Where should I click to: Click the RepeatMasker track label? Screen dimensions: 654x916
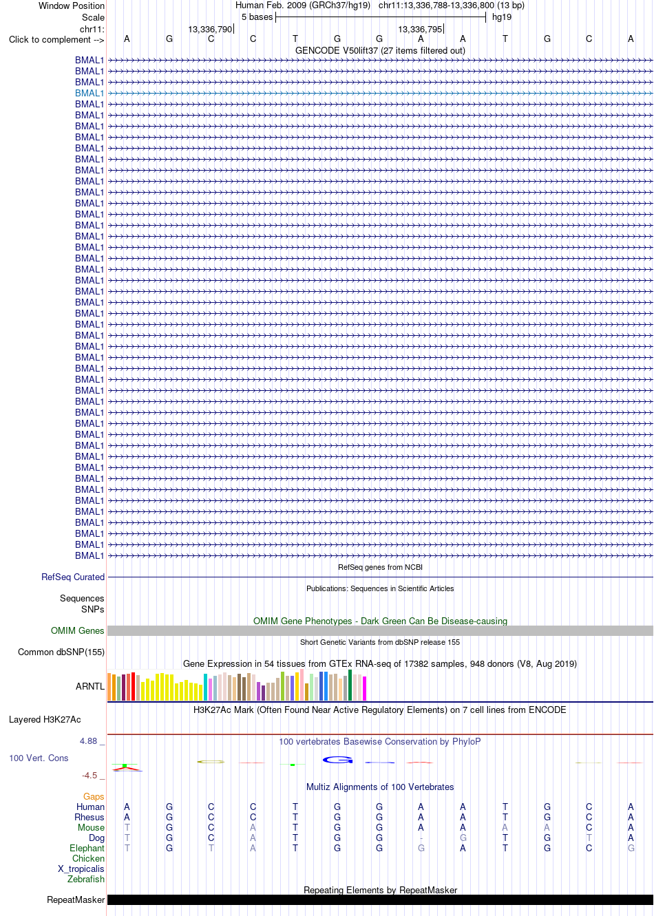tap(76, 899)
